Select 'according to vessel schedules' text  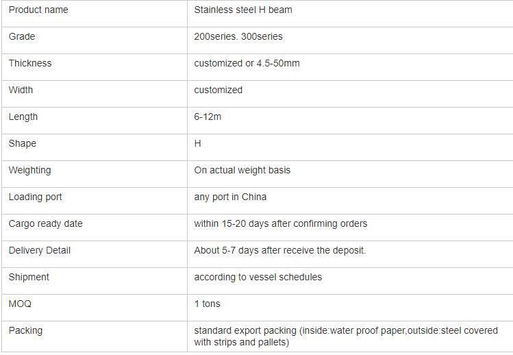[258, 277]
